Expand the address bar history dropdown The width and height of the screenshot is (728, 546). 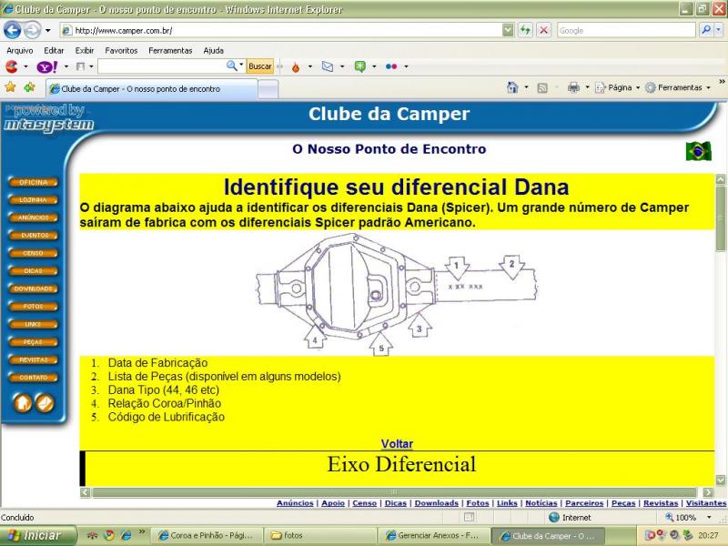click(508, 31)
